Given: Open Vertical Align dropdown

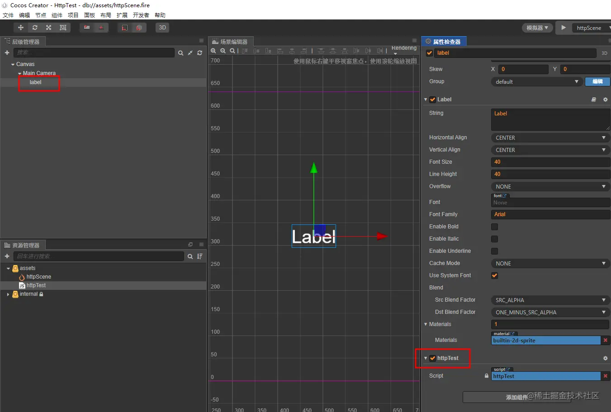Looking at the screenshot, I should 550,150.
